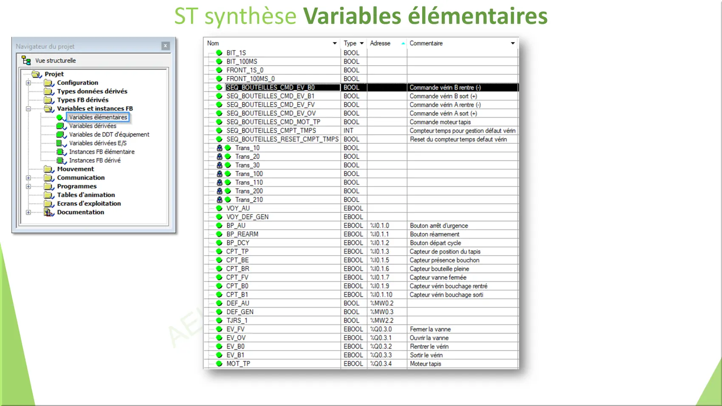This screenshot has height=406, width=722.
Task: Select the Mouvement tree item
Action: [x=76, y=169]
